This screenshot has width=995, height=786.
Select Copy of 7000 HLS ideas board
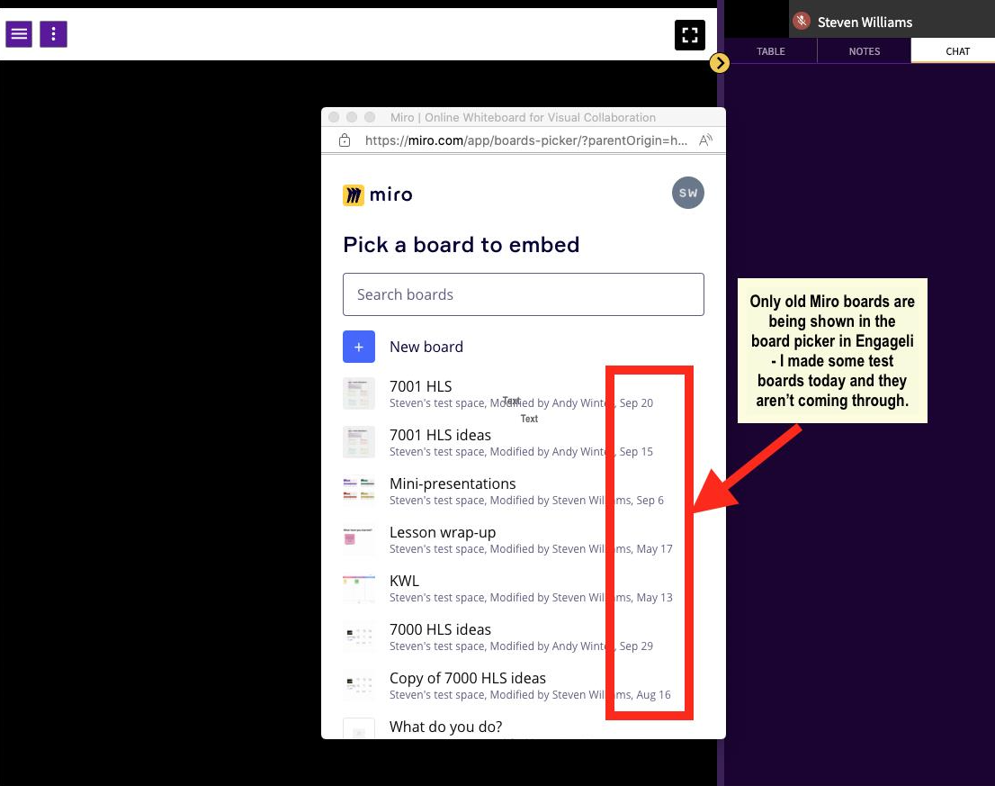click(x=524, y=686)
